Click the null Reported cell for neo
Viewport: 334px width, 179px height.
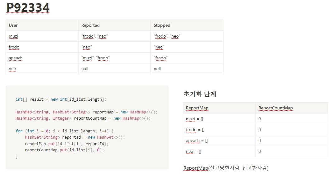coord(85,69)
